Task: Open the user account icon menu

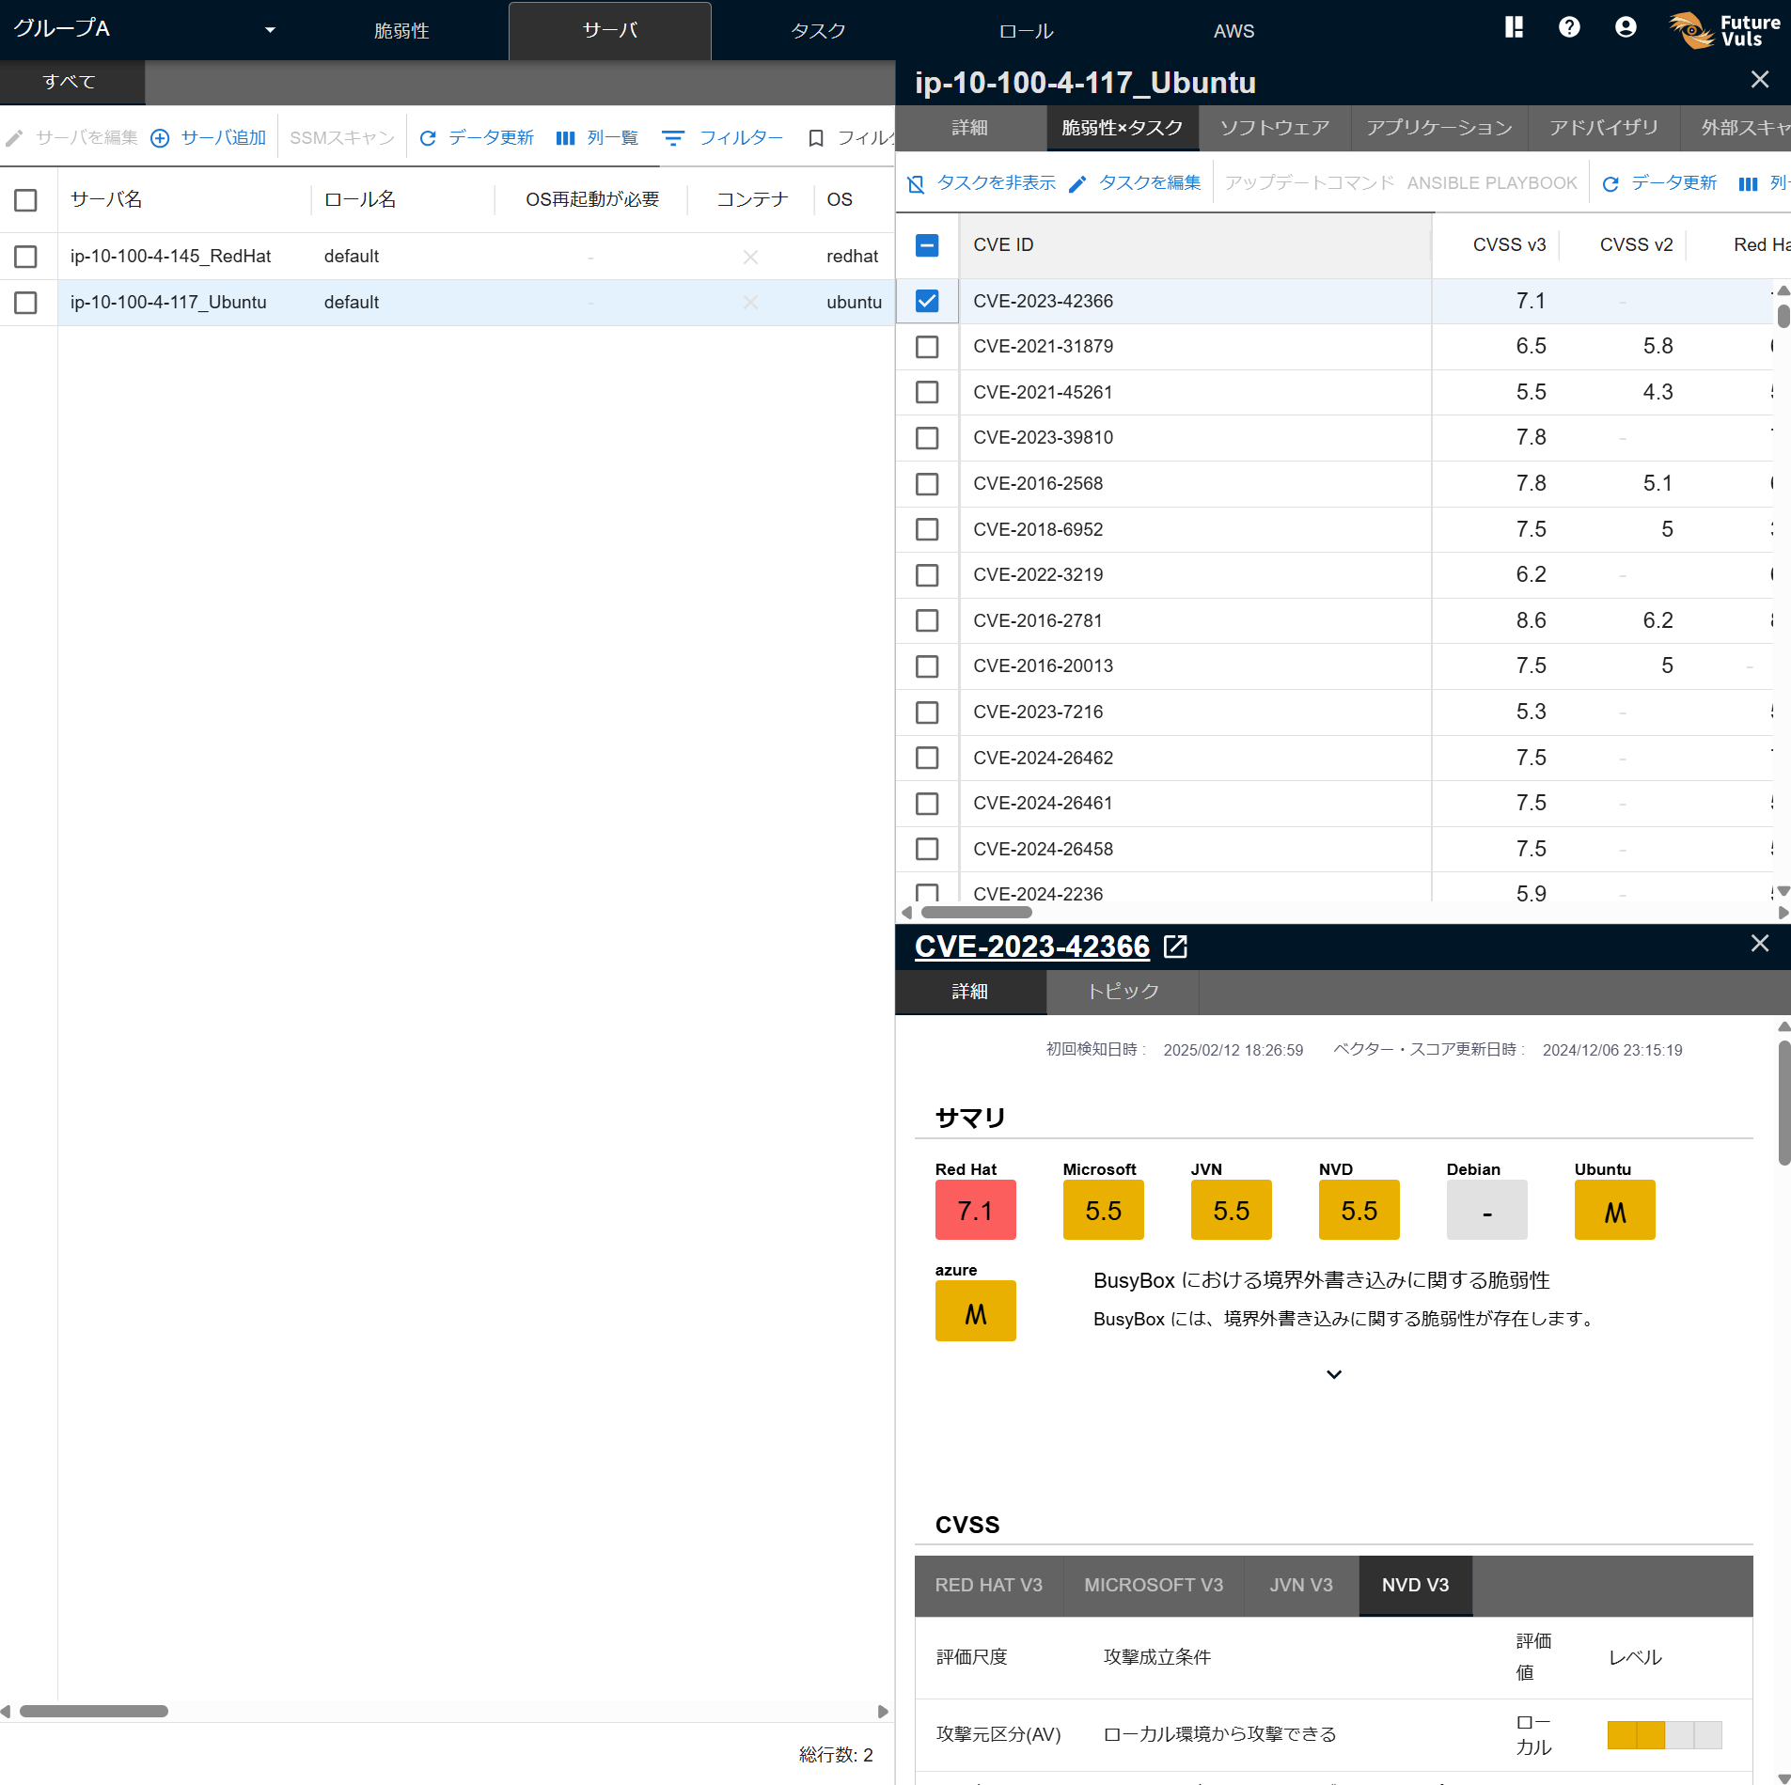Action: [x=1625, y=27]
